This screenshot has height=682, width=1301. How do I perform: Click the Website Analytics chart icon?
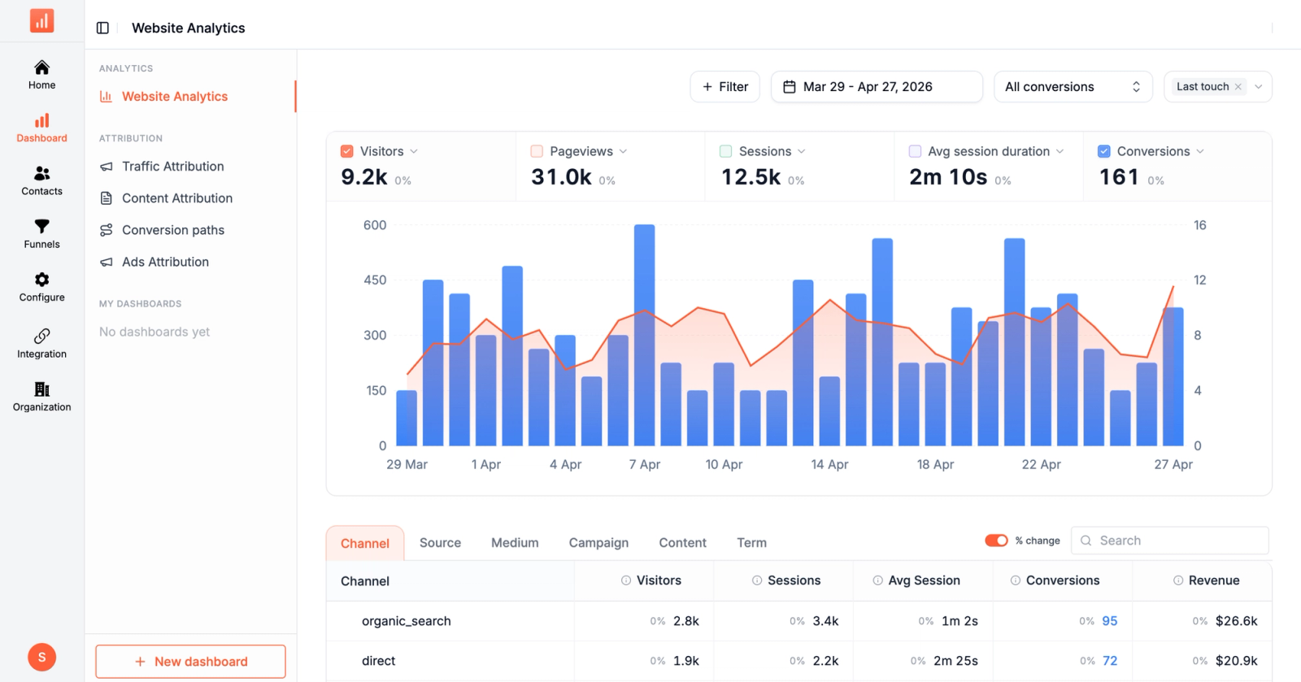[x=106, y=96]
